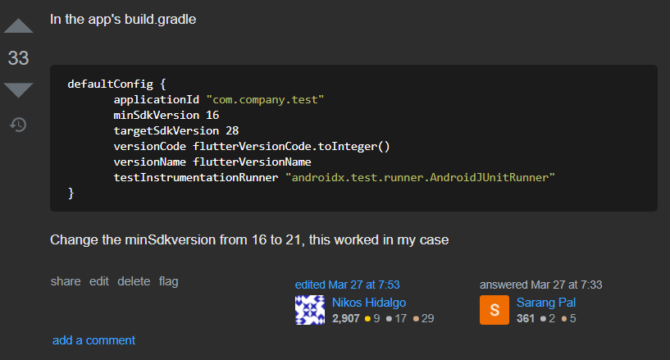Image resolution: width=670 pixels, height=360 pixels.
Task: Open the edited Mar 27 at 7:53 revision link
Action: click(348, 285)
